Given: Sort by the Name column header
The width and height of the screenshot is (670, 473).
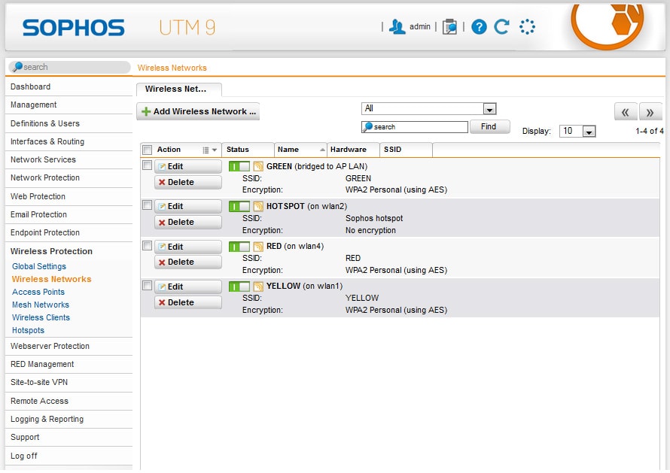Looking at the screenshot, I should 300,150.
